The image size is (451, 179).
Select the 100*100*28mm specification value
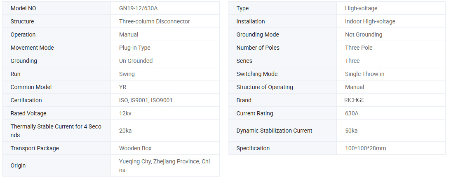[366, 148]
